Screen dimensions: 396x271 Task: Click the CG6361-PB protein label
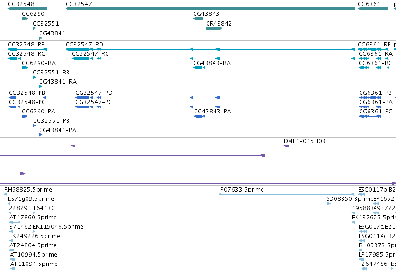pos(376,93)
